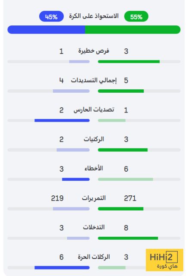Click the الركنيات stat label

pos(94,139)
